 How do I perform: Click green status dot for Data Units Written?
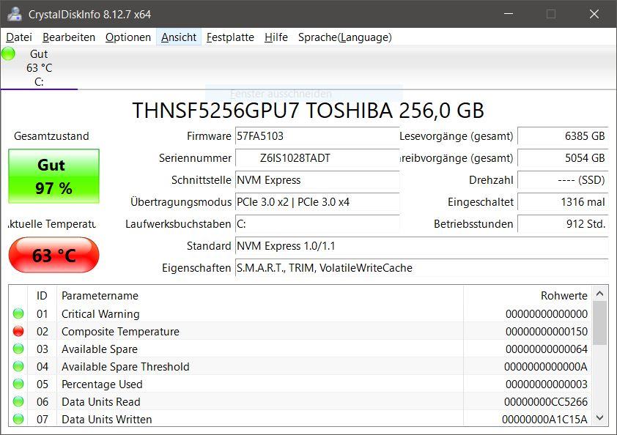pos(18,420)
